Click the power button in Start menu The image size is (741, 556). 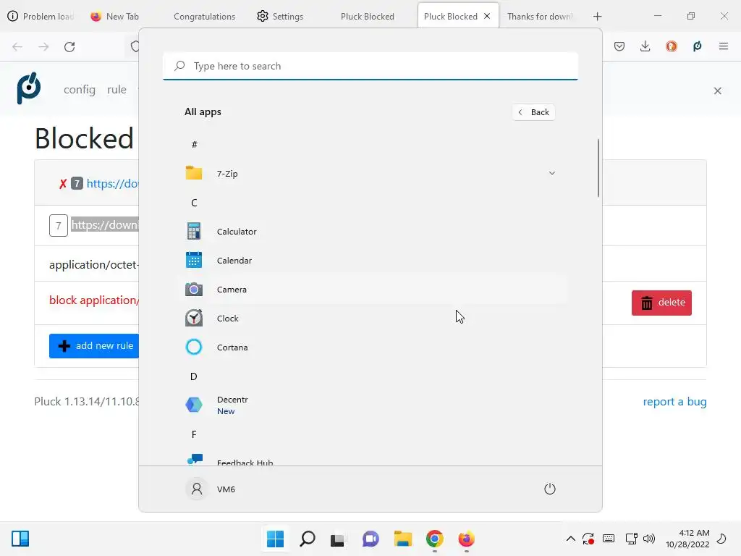(550, 489)
